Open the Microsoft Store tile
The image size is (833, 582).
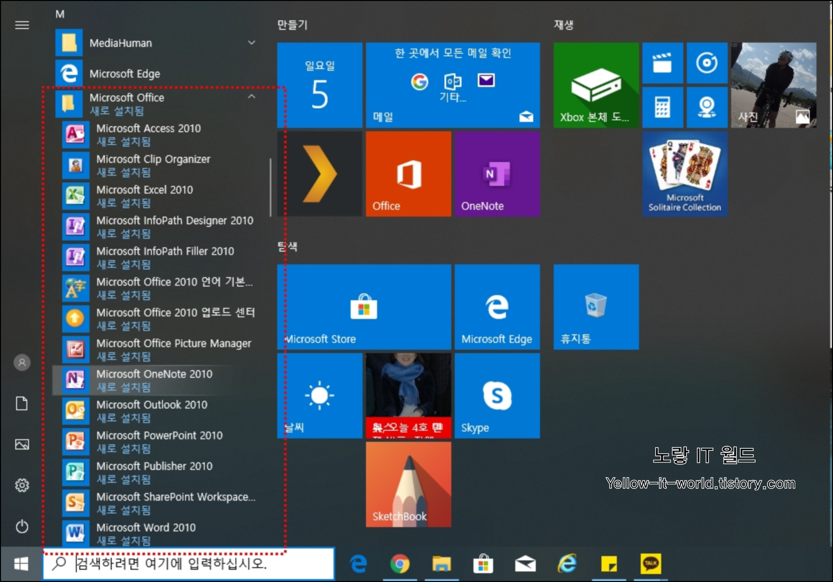[364, 307]
